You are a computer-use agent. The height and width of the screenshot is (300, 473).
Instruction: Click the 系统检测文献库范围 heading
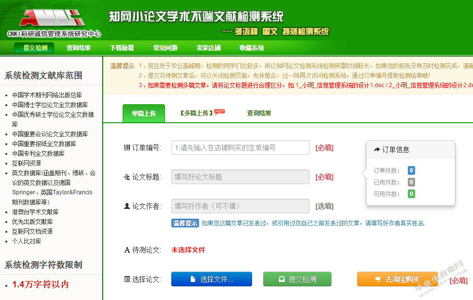[x=43, y=75]
